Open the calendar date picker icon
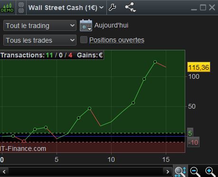This screenshot has width=218, height=177. pos(86,25)
